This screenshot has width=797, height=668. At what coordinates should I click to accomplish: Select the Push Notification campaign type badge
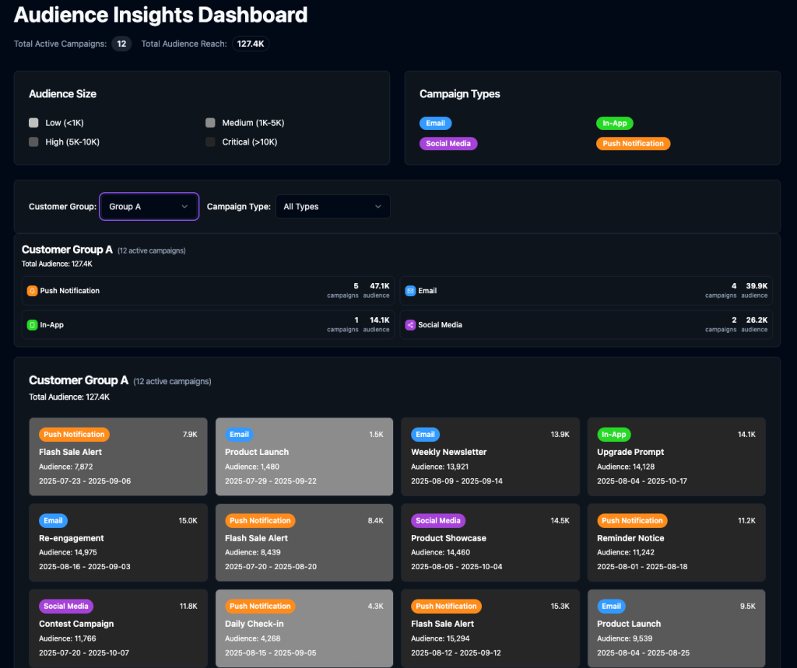coord(633,144)
